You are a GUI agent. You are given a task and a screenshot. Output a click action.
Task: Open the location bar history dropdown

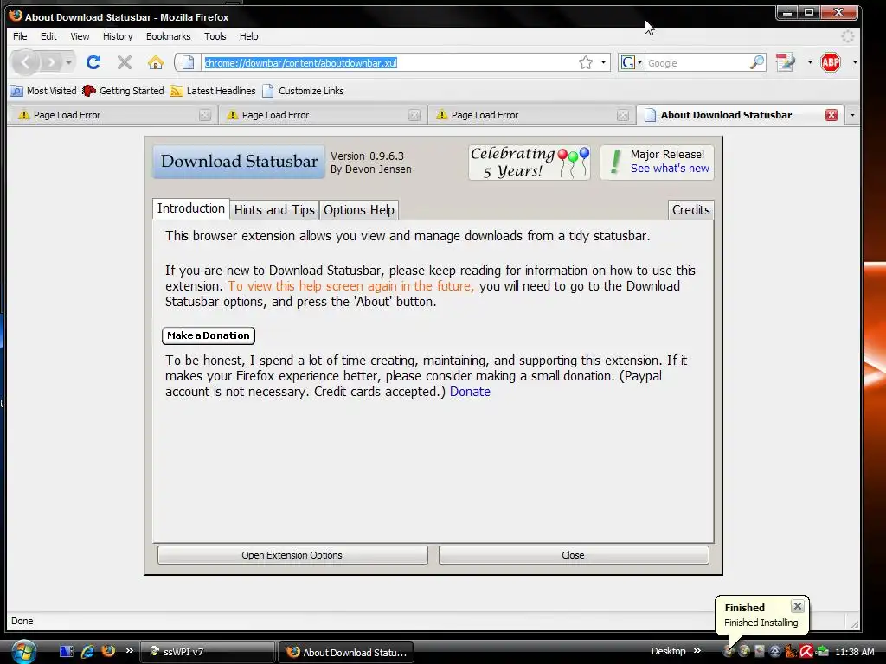(603, 62)
